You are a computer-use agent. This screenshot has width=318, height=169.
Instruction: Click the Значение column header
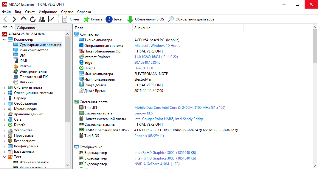[x=188, y=28]
